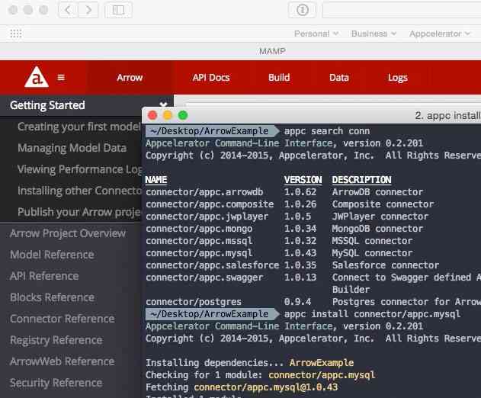The height and width of the screenshot is (398, 481).
Task: Open Registry Reference section
Action: [x=56, y=340]
